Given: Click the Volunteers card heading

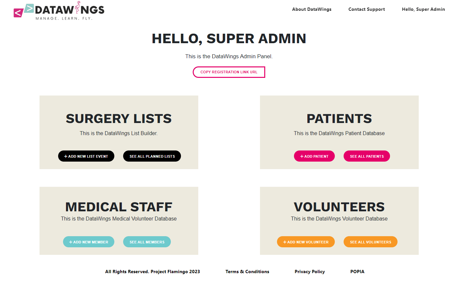Looking at the screenshot, I should (x=339, y=207).
